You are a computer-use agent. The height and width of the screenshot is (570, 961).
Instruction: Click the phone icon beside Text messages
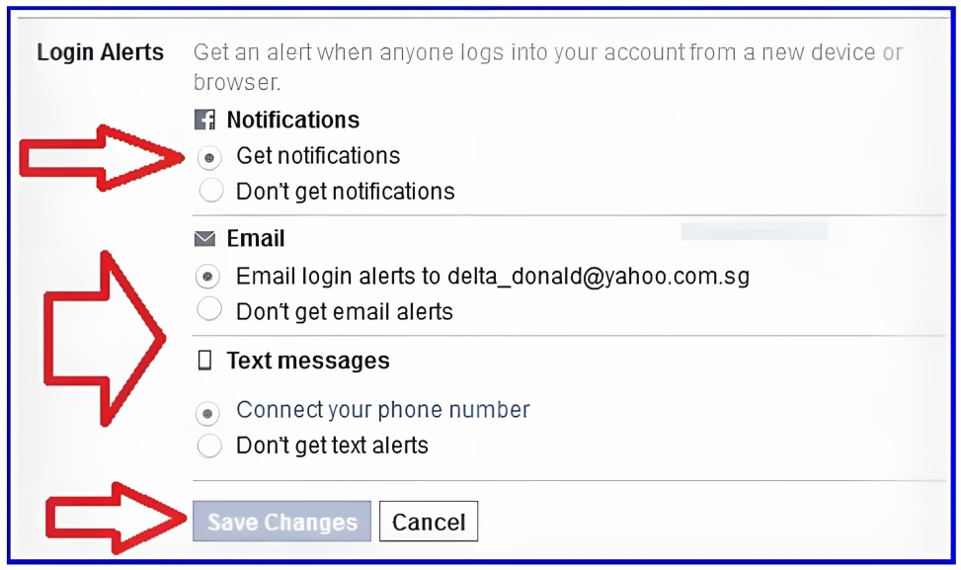[204, 361]
